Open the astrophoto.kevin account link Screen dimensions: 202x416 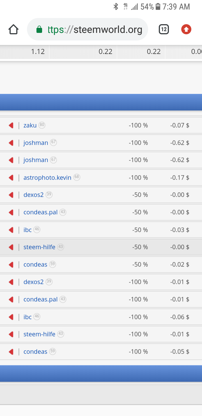[47, 178]
